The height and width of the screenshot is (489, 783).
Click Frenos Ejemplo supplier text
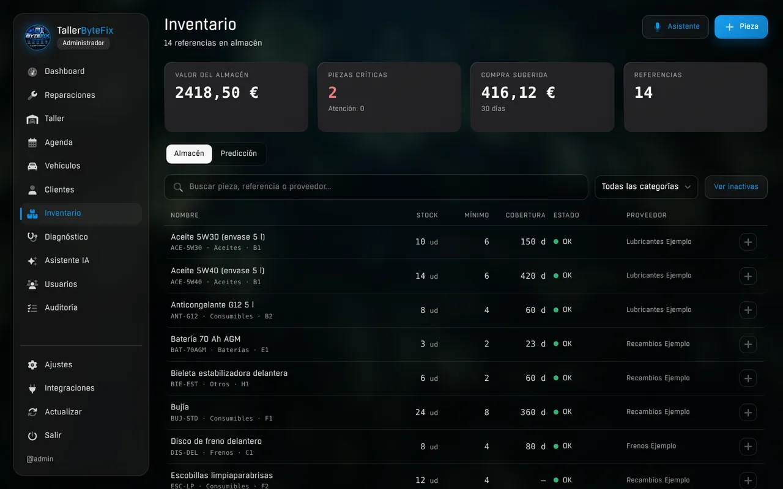[651, 446]
